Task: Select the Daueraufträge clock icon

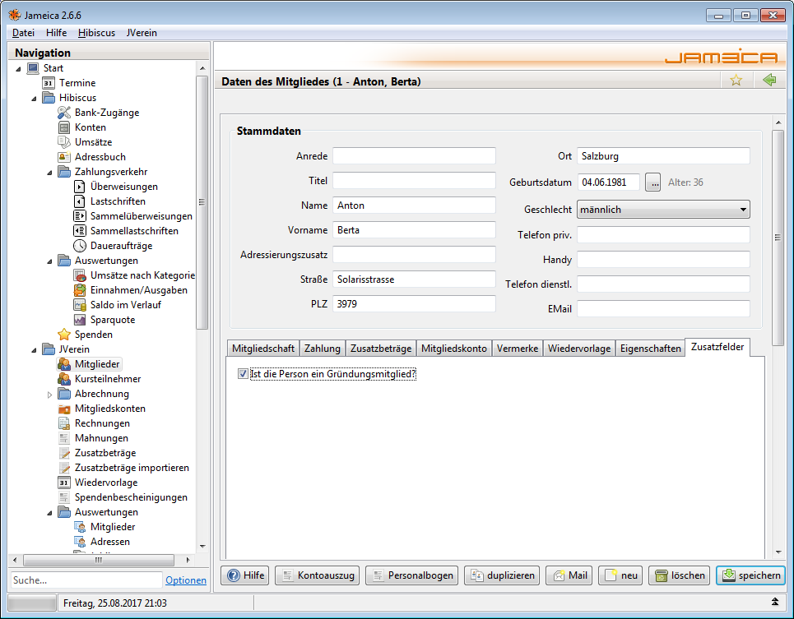Action: (x=80, y=246)
